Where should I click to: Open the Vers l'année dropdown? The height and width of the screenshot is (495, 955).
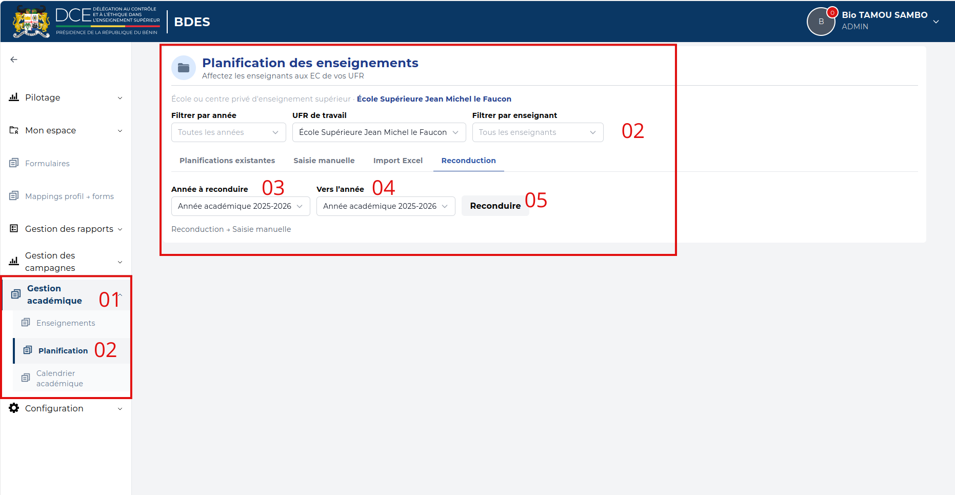point(386,206)
